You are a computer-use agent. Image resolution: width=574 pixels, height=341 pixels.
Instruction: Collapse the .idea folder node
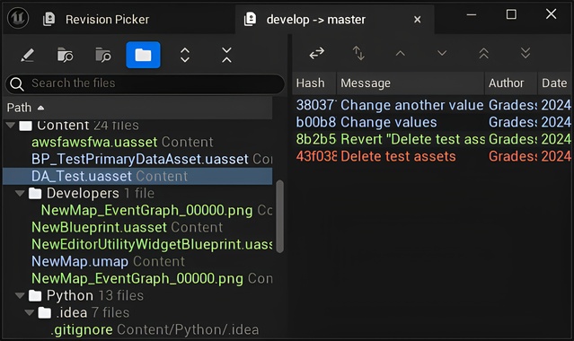[30, 313]
